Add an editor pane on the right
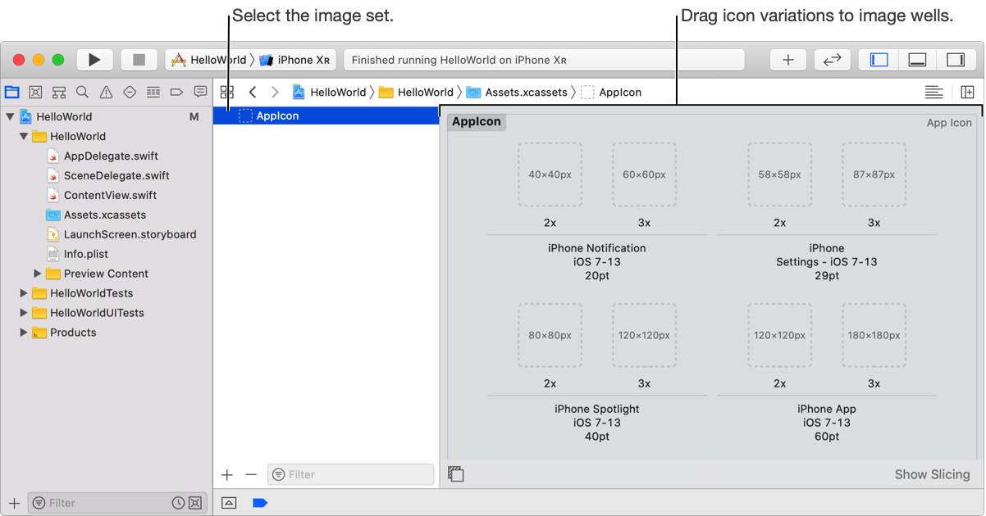Viewport: 986px width, 516px height. pyautogui.click(x=968, y=93)
